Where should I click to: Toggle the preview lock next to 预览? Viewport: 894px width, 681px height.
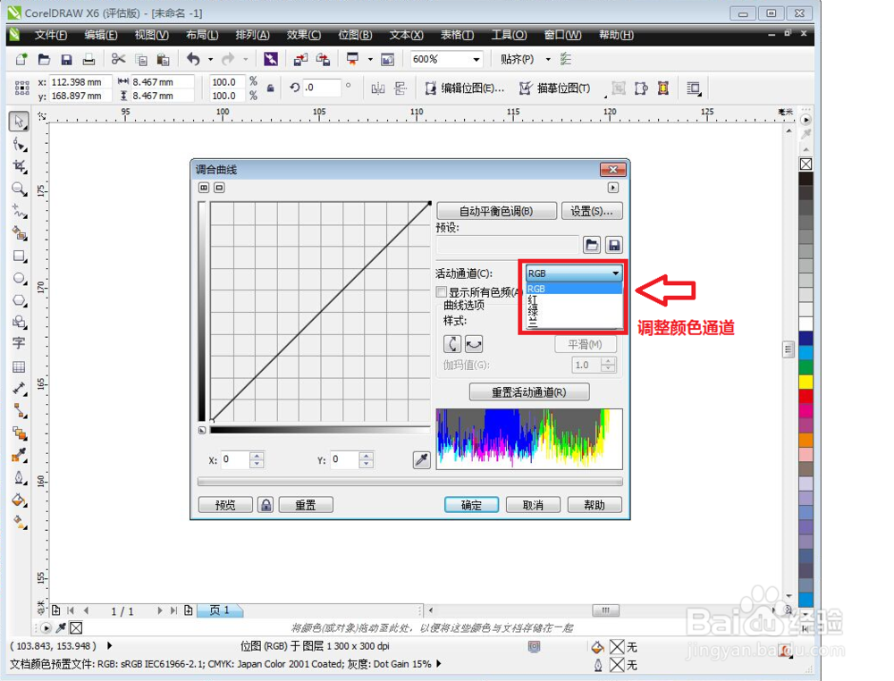pos(266,504)
